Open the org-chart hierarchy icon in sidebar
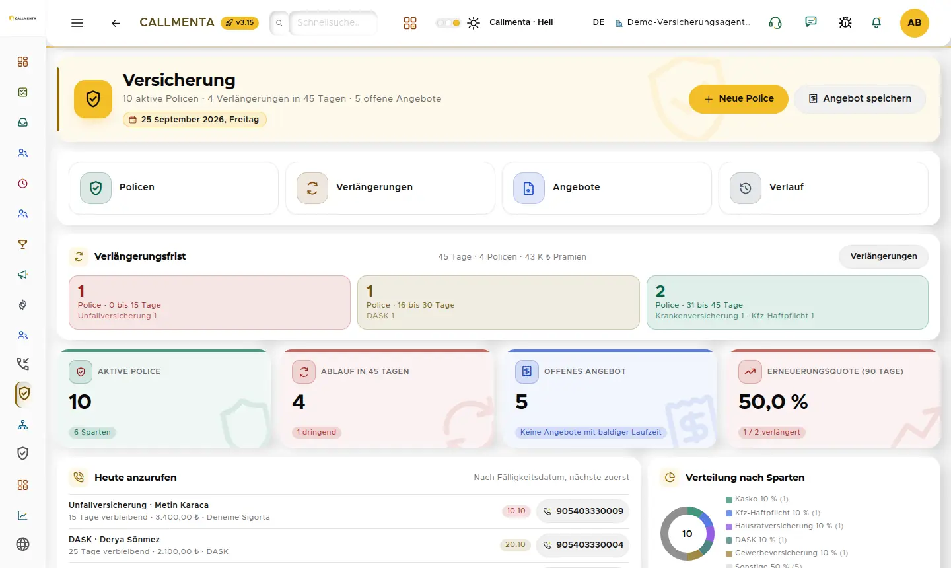 pos(23,425)
